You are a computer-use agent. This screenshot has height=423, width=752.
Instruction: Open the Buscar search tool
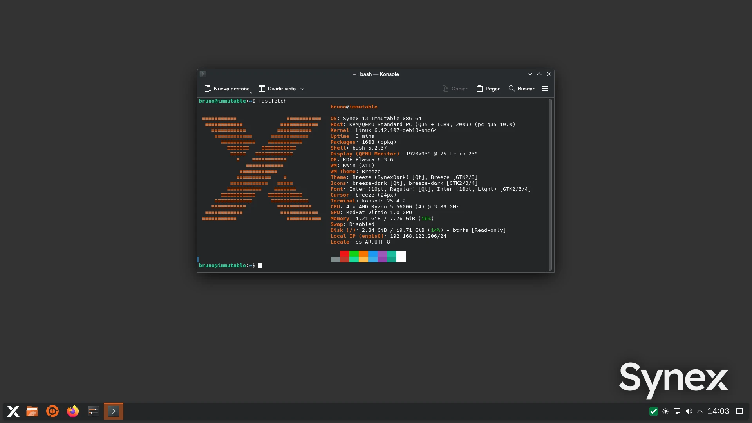(x=521, y=89)
